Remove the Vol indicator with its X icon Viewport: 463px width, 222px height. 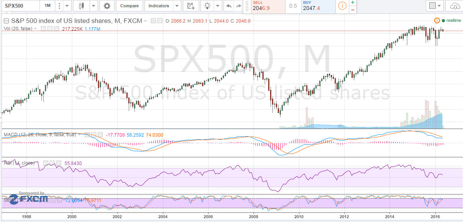point(56,29)
